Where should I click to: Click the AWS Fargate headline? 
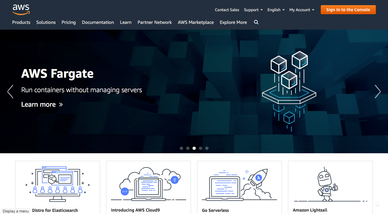(57, 73)
